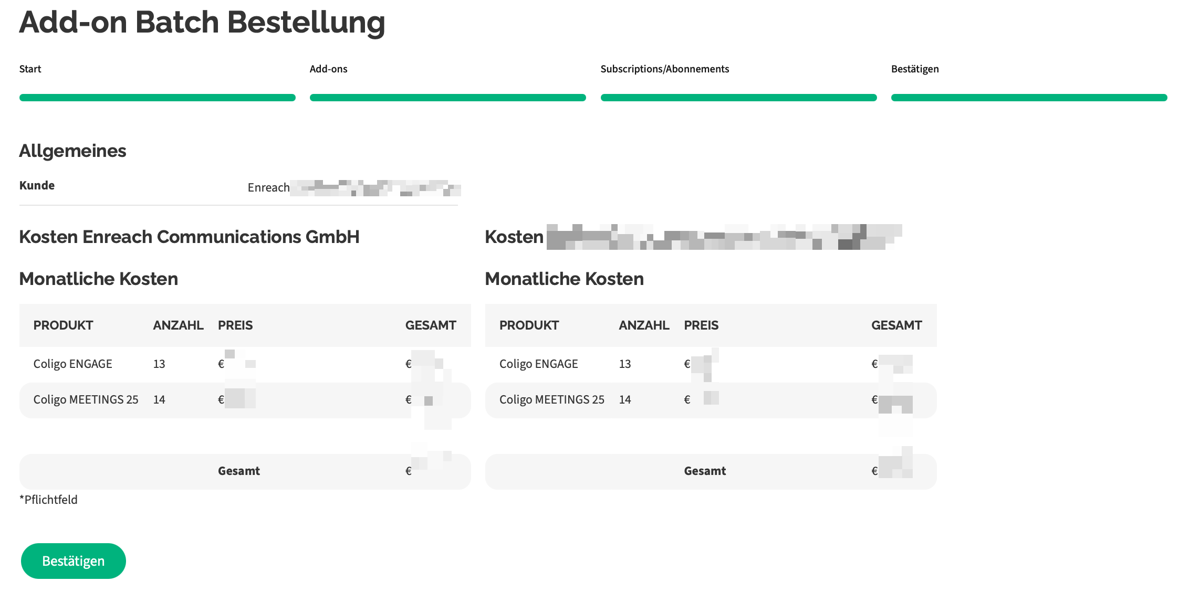Click the PRODUKT header in the left table

click(63, 325)
